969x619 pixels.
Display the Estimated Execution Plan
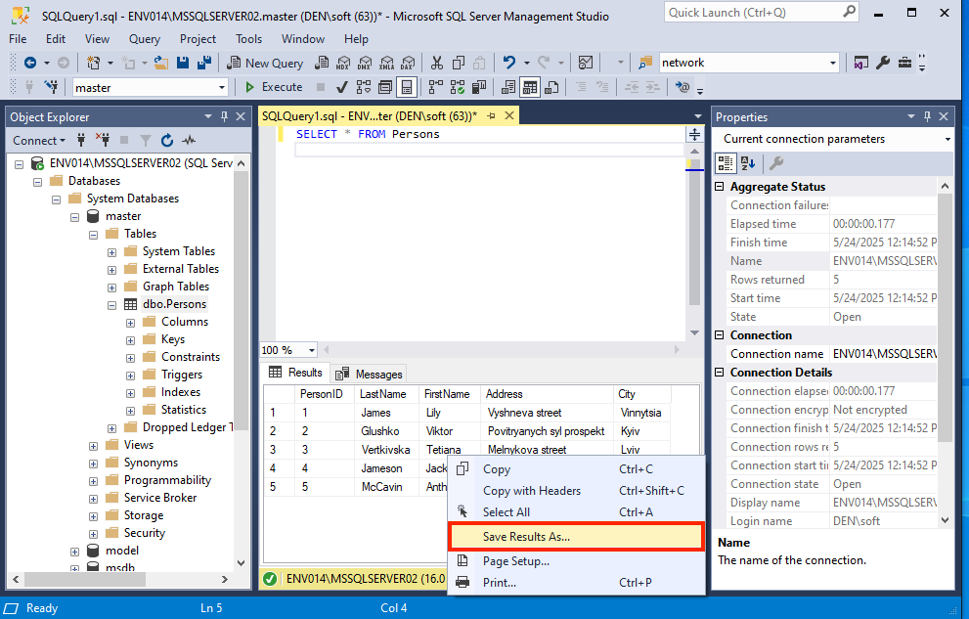click(364, 87)
